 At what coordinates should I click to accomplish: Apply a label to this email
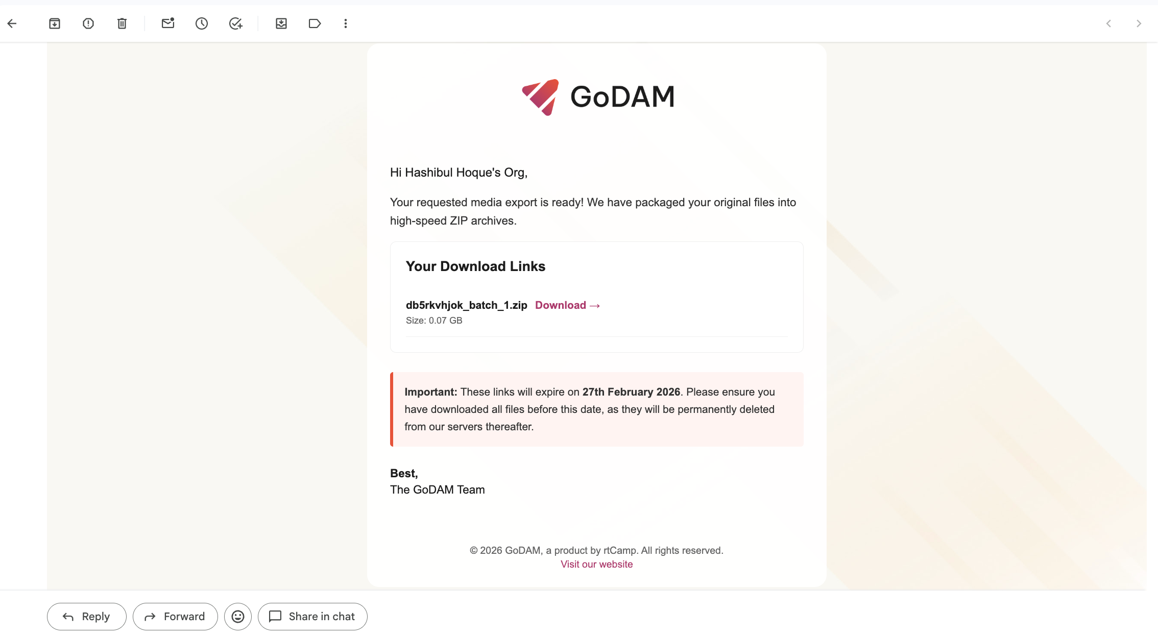click(x=315, y=23)
